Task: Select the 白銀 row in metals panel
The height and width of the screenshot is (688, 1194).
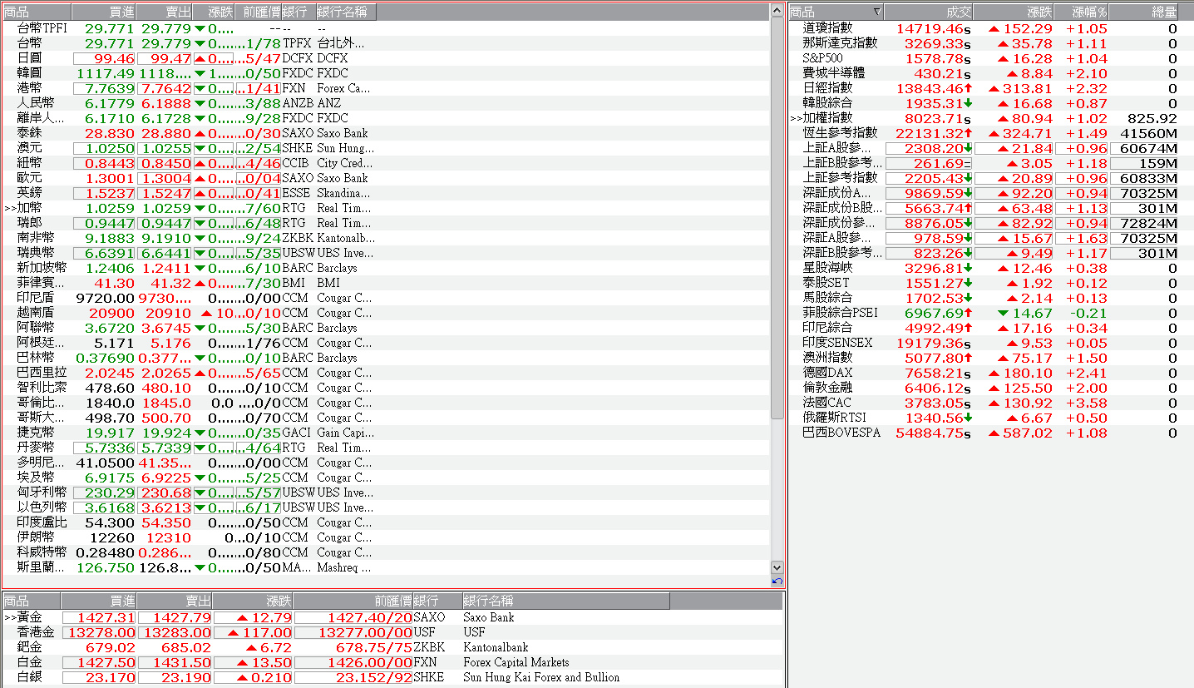Action: coord(392,677)
